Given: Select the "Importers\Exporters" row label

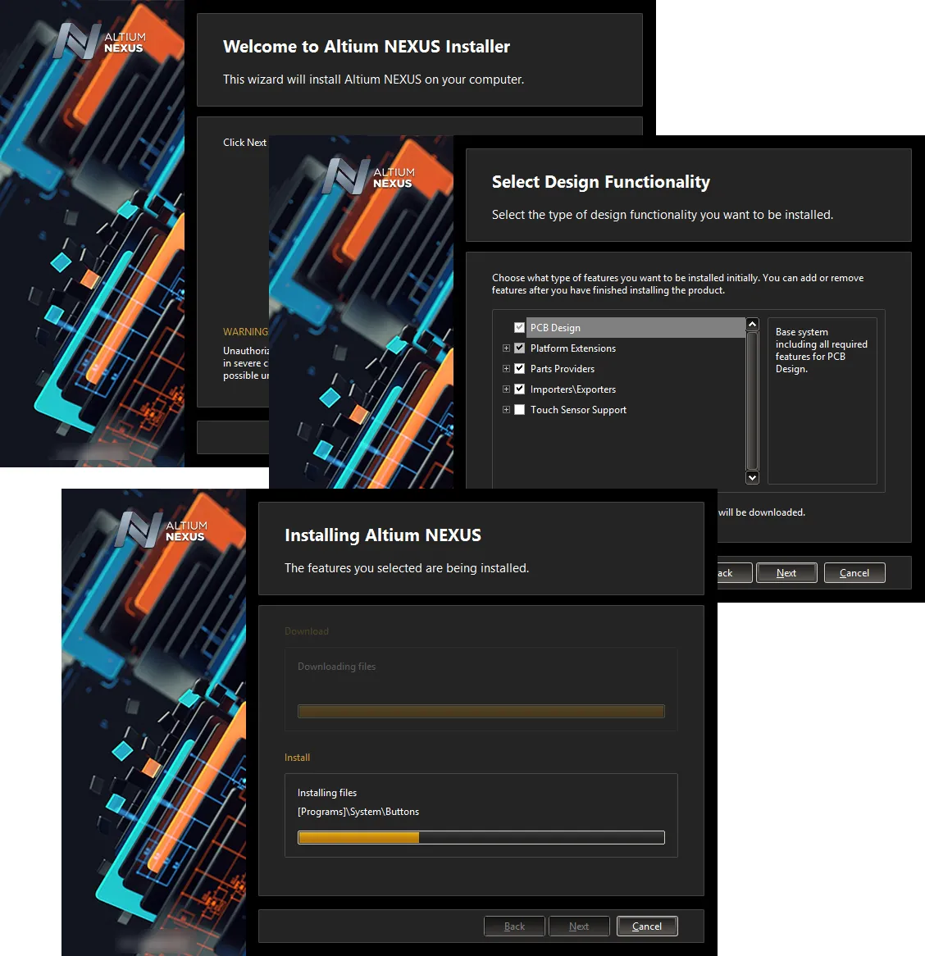Looking at the screenshot, I should [x=573, y=389].
